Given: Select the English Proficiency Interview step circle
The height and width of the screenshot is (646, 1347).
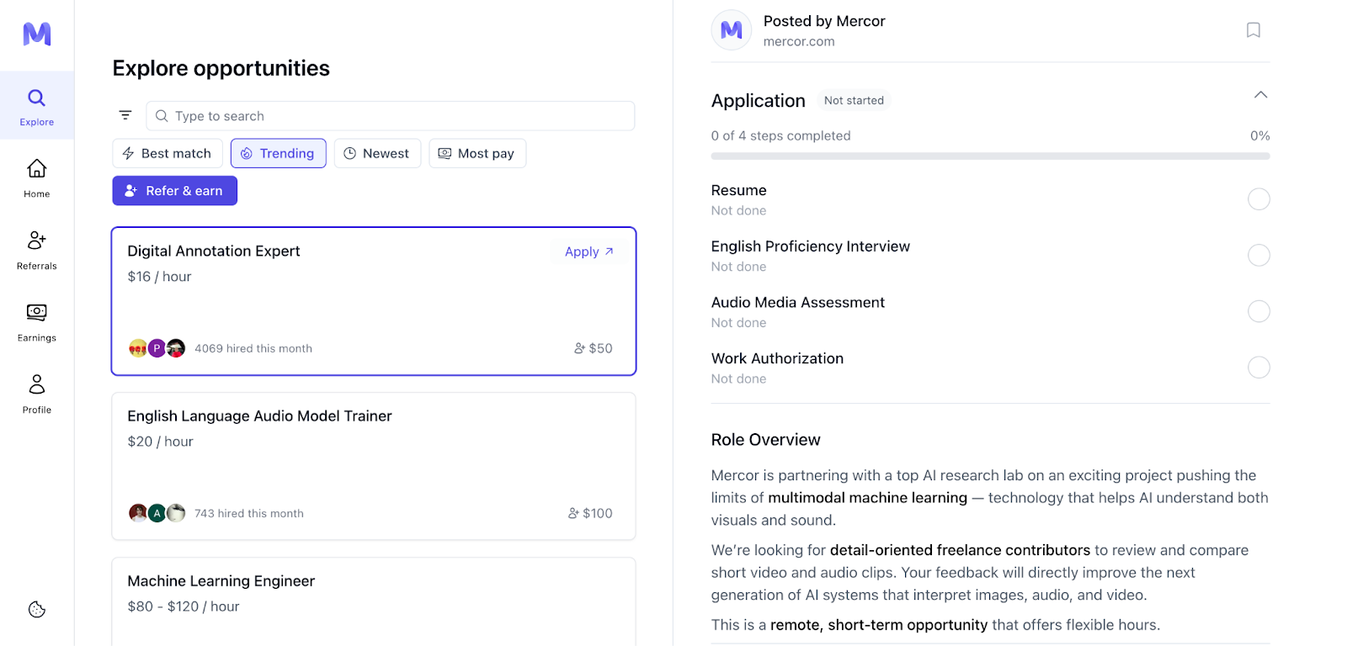Looking at the screenshot, I should pyautogui.click(x=1259, y=256).
